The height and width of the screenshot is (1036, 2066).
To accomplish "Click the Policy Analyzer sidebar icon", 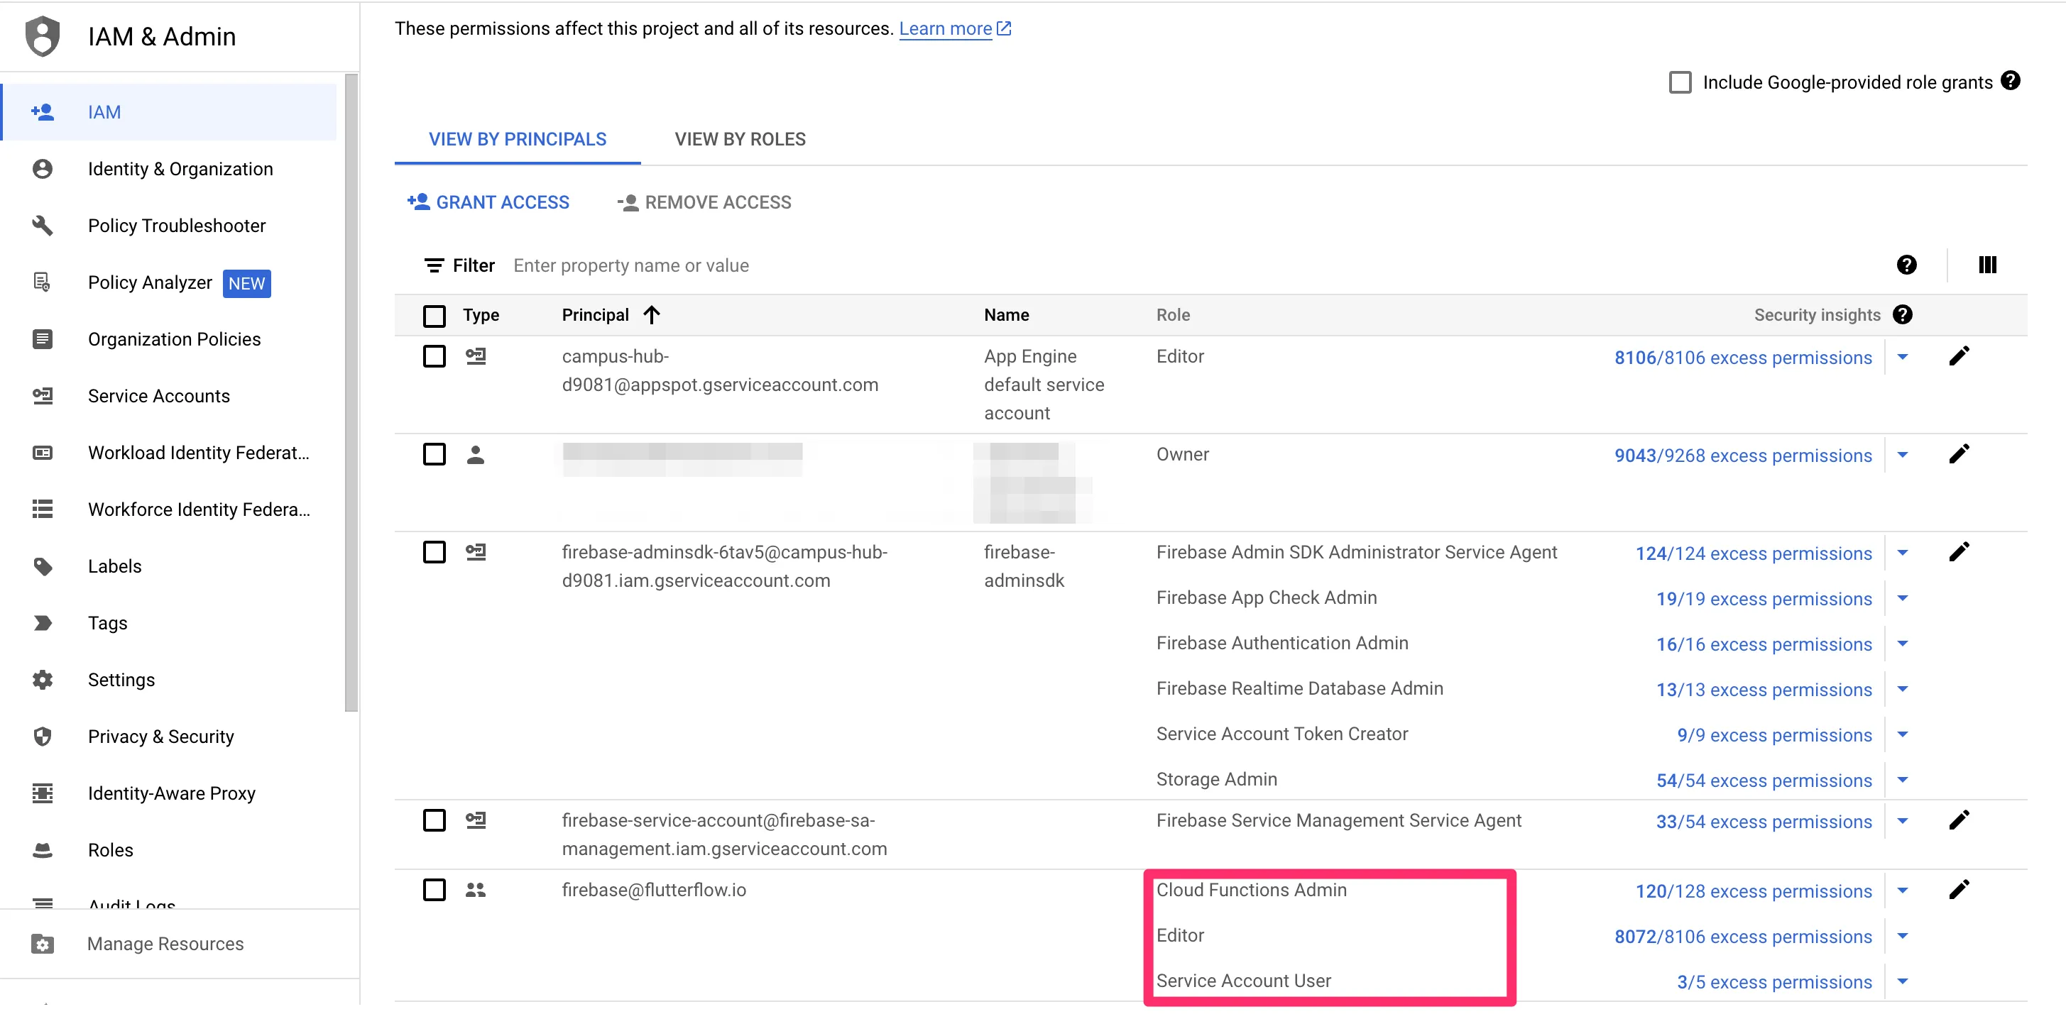I will (43, 282).
